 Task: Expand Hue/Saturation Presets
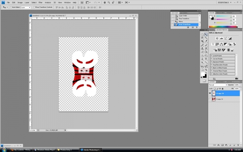[211, 65]
